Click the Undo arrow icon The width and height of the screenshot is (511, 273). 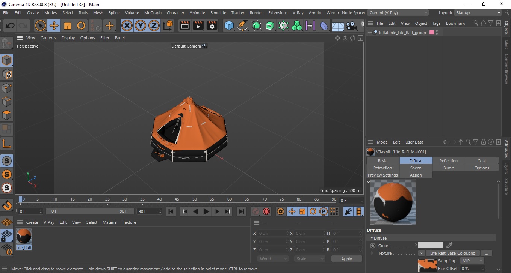pyautogui.click(x=10, y=25)
